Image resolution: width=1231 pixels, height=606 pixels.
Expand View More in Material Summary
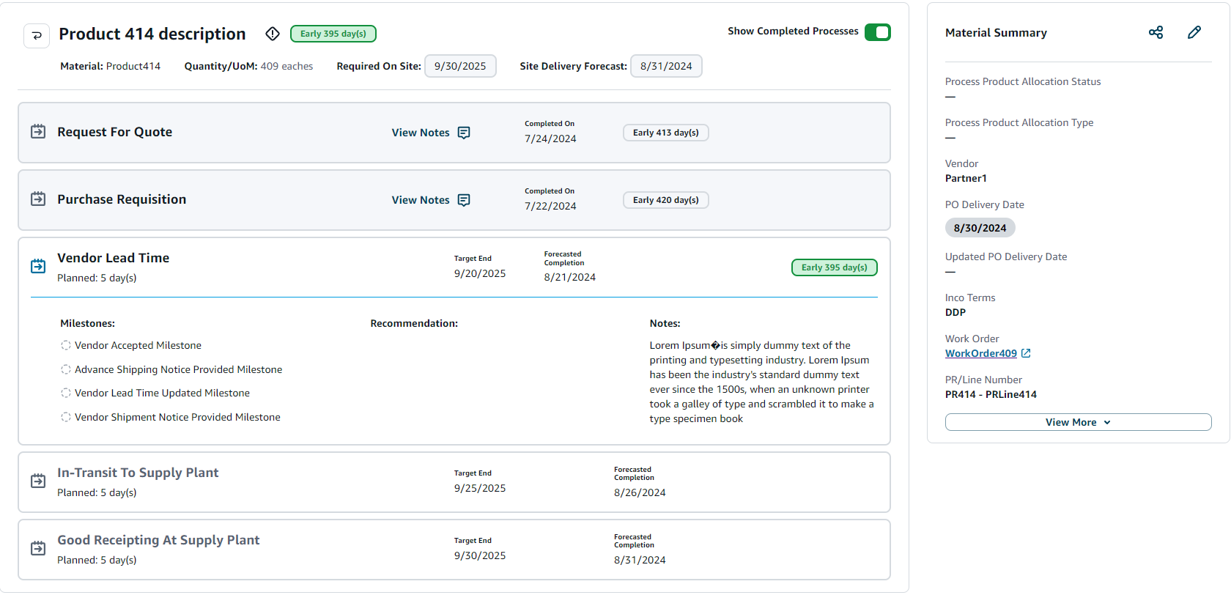(1077, 422)
